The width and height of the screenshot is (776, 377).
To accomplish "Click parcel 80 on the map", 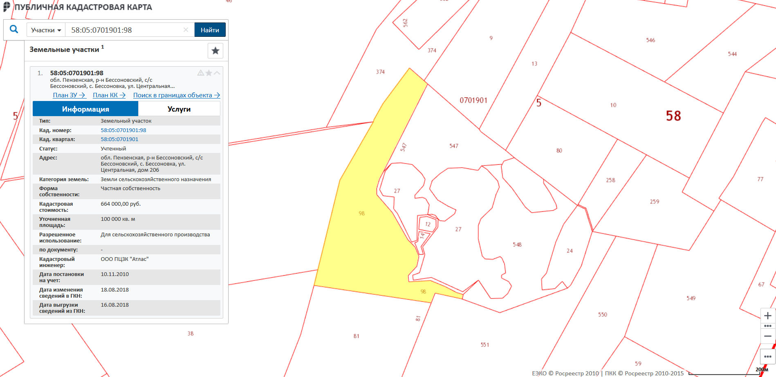I will pyautogui.click(x=559, y=150).
